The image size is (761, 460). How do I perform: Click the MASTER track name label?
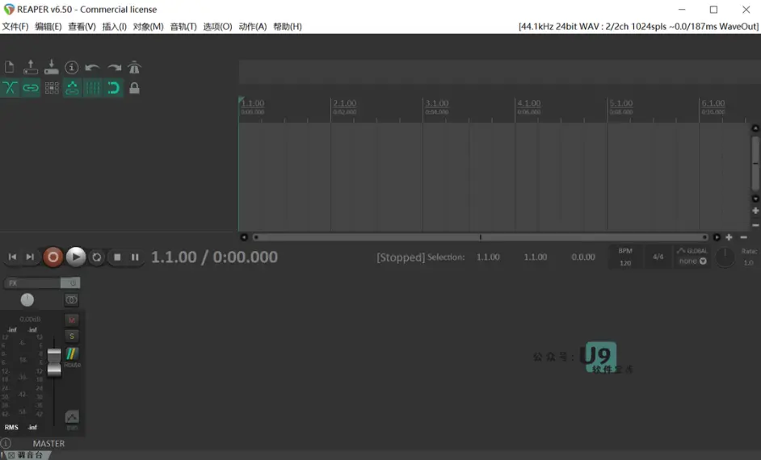(48, 444)
